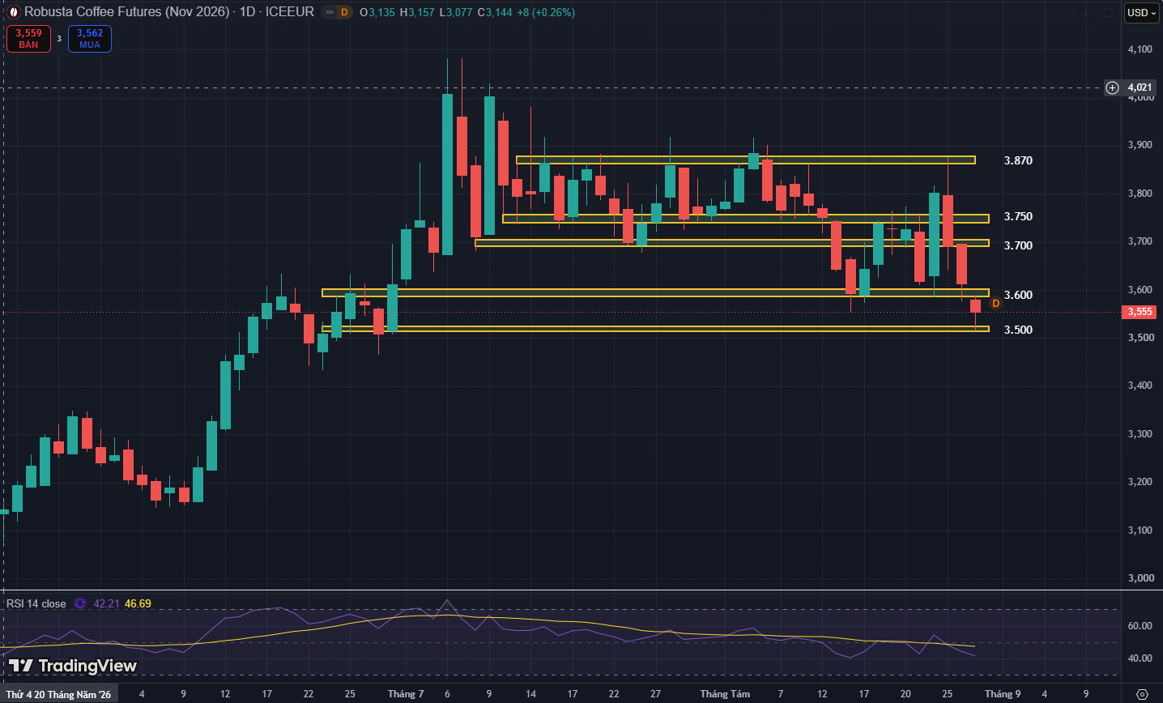Toggle the grey dash pill beside D
This screenshot has height=703, width=1163.
329,12
